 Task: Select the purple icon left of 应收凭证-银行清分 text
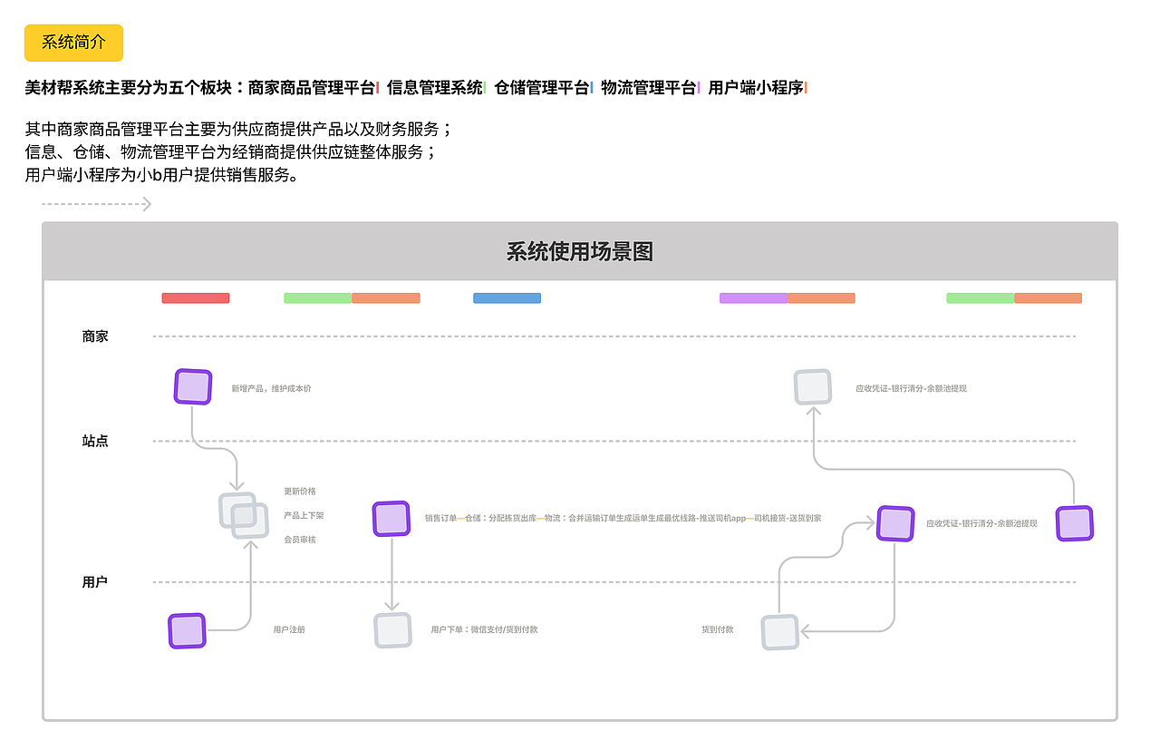[x=894, y=523]
